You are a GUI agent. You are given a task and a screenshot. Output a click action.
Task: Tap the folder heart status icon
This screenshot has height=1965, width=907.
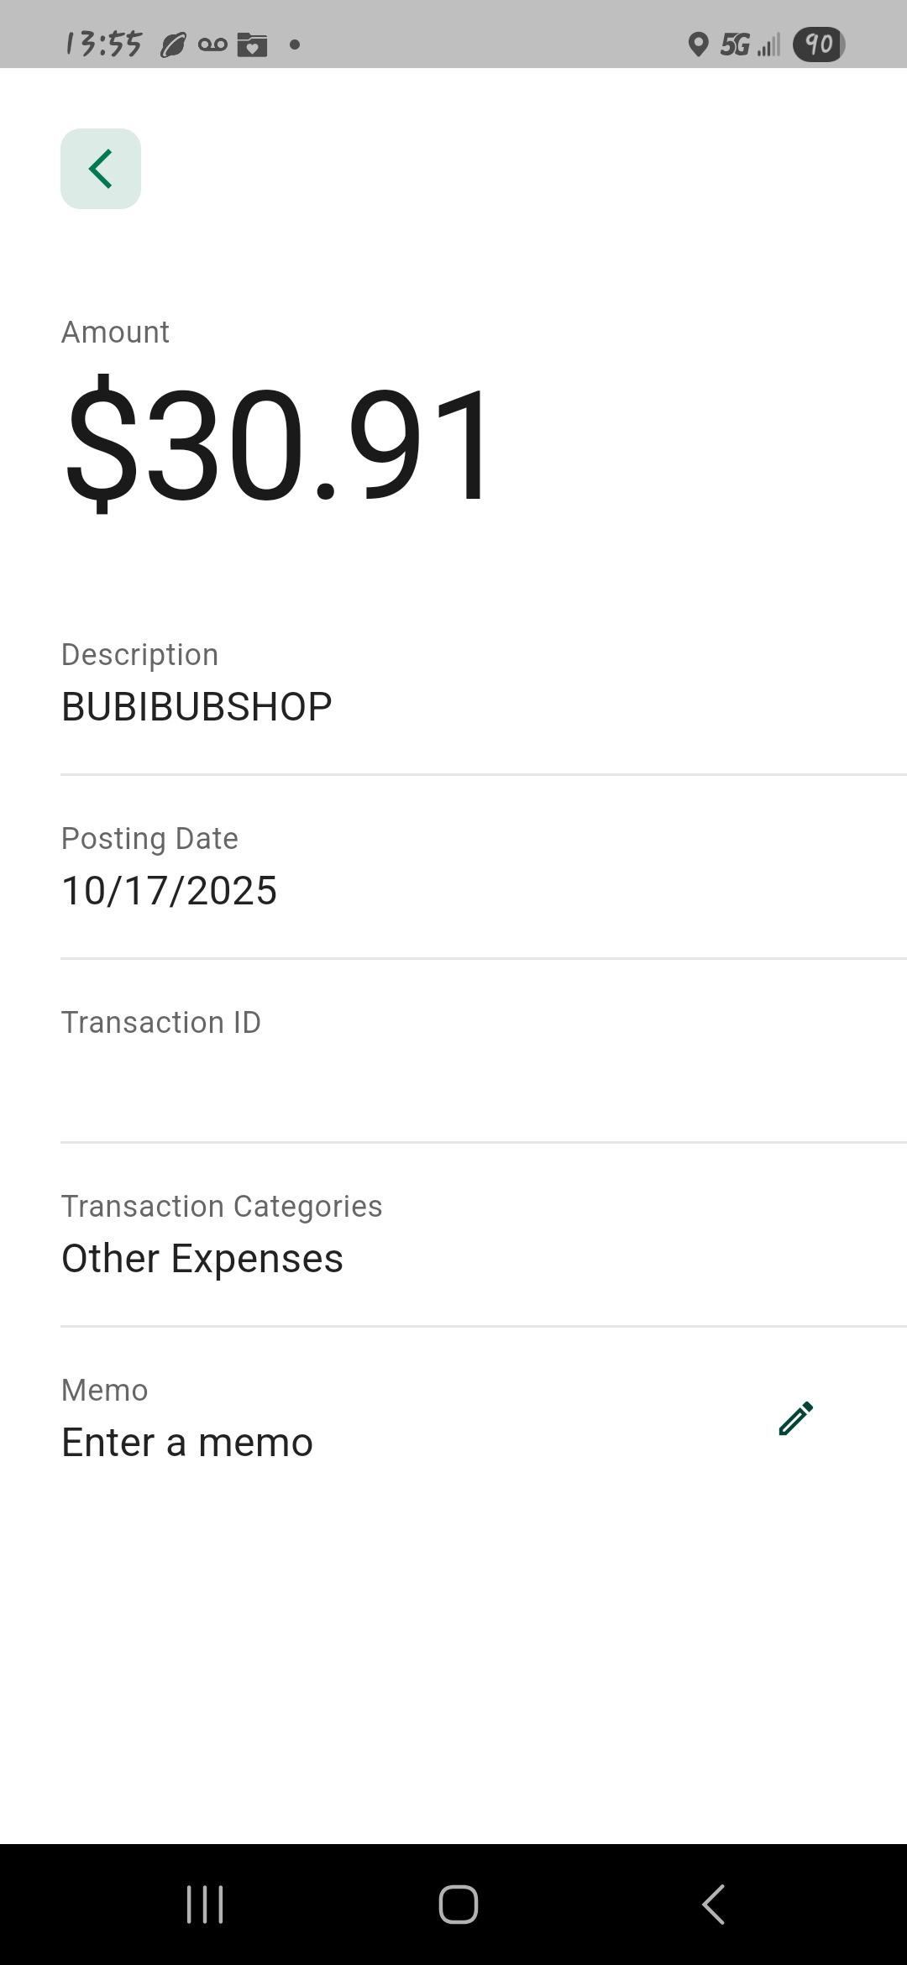pos(252,45)
